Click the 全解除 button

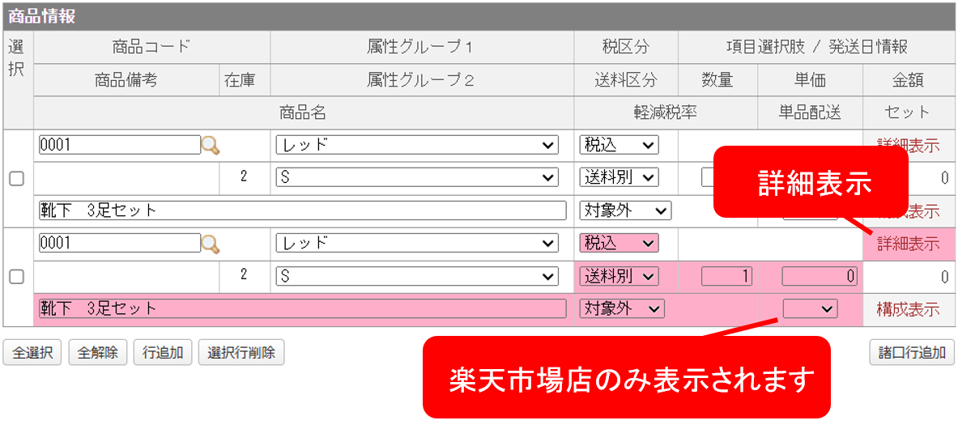pos(98,353)
